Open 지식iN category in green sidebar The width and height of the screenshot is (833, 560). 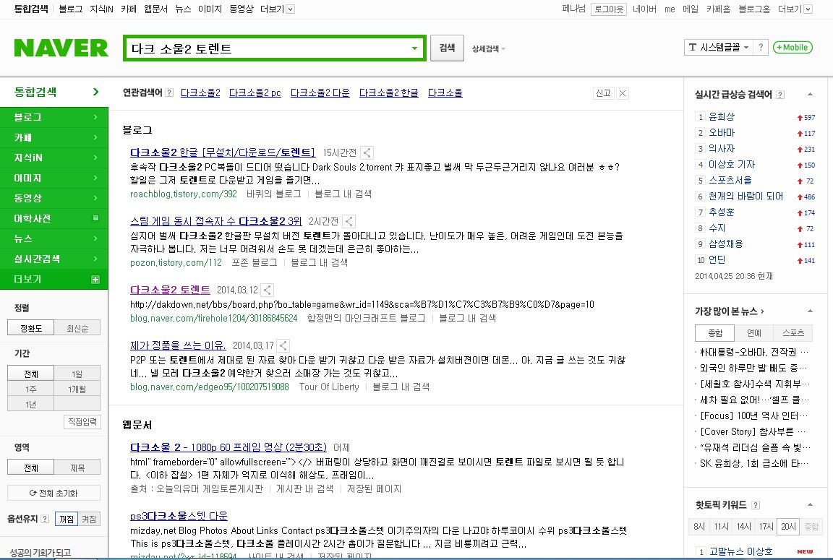[x=54, y=158]
